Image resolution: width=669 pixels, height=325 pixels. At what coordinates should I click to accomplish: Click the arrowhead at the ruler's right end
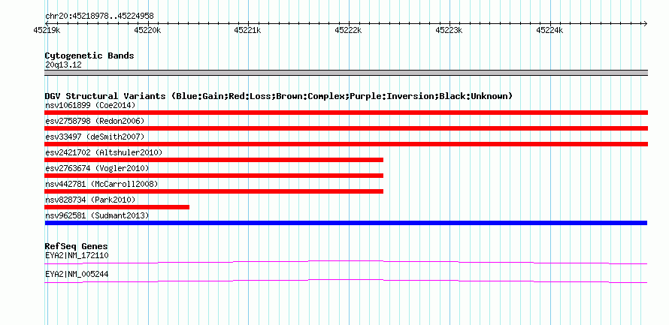pyautogui.click(x=645, y=23)
